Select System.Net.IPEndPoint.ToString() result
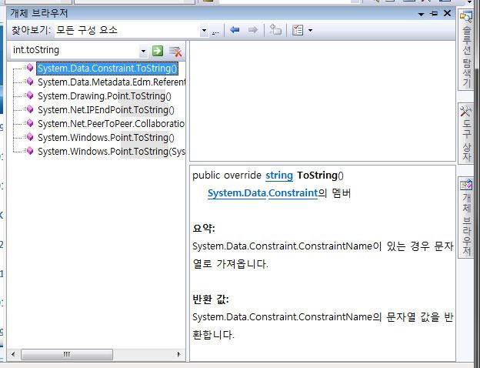Image resolution: width=480 pixels, height=368 pixels. (106, 110)
